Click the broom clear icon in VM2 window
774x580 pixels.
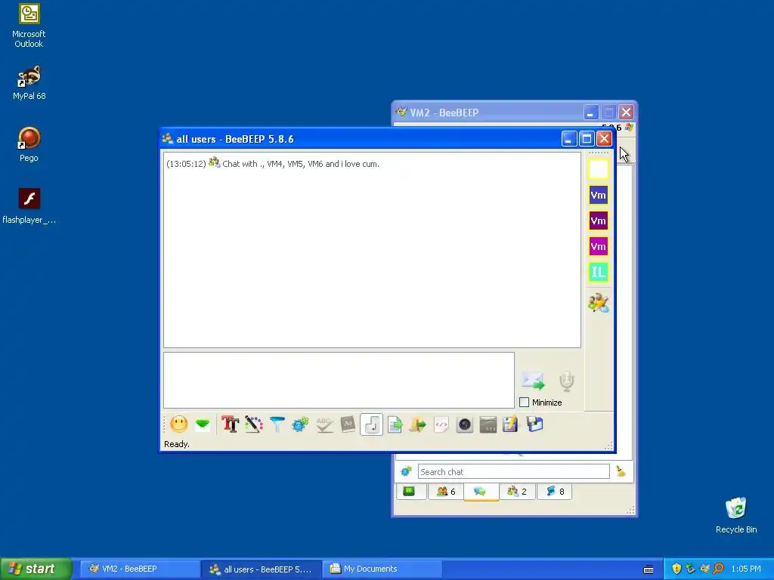621,471
